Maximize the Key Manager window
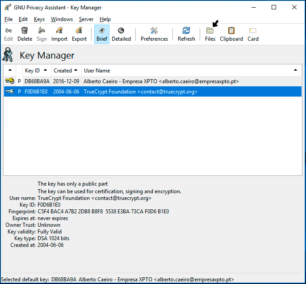Screen dimensions: 306x284 [x=274, y=8]
